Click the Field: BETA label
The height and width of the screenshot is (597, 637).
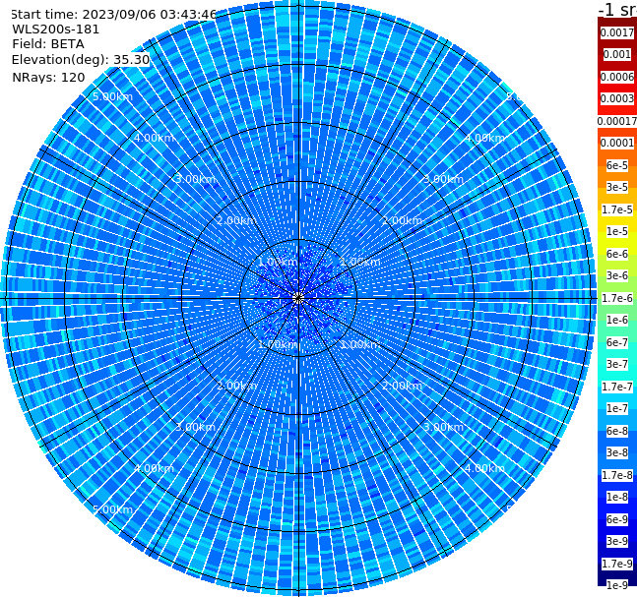pyautogui.click(x=48, y=44)
